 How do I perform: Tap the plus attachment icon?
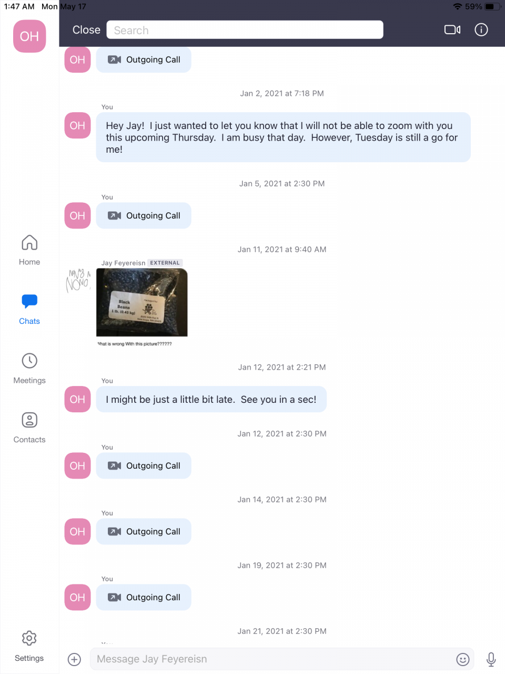[75, 659]
